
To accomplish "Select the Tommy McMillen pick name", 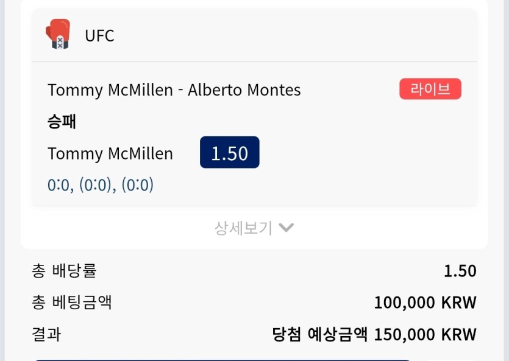I will (110, 153).
